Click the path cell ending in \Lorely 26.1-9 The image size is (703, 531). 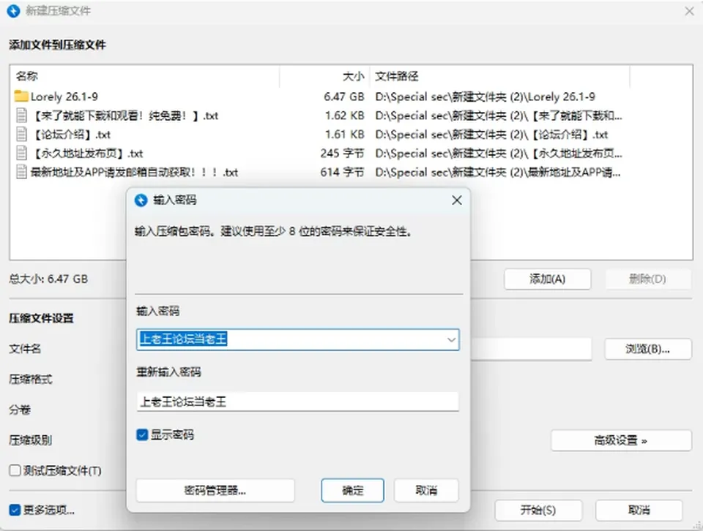click(x=486, y=97)
